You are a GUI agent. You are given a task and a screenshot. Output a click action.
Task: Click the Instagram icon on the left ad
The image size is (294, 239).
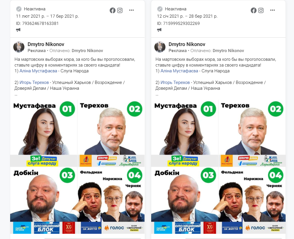click(120, 10)
